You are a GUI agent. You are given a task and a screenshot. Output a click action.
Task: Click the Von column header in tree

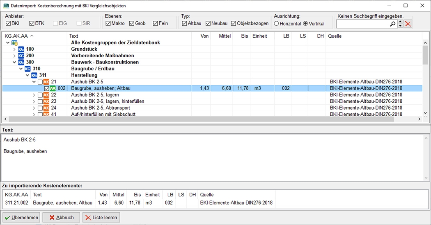pos(201,36)
